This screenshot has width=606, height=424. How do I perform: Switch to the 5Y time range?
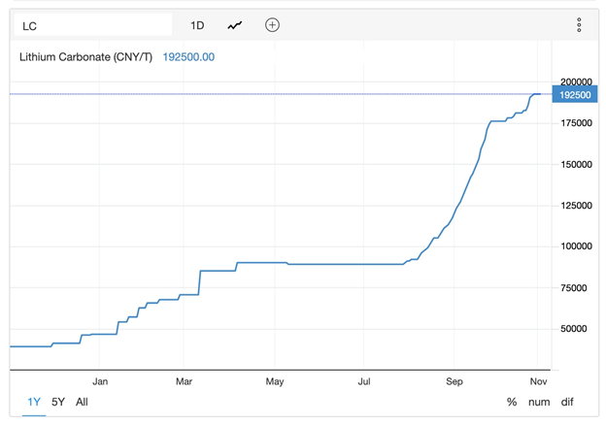[58, 402]
